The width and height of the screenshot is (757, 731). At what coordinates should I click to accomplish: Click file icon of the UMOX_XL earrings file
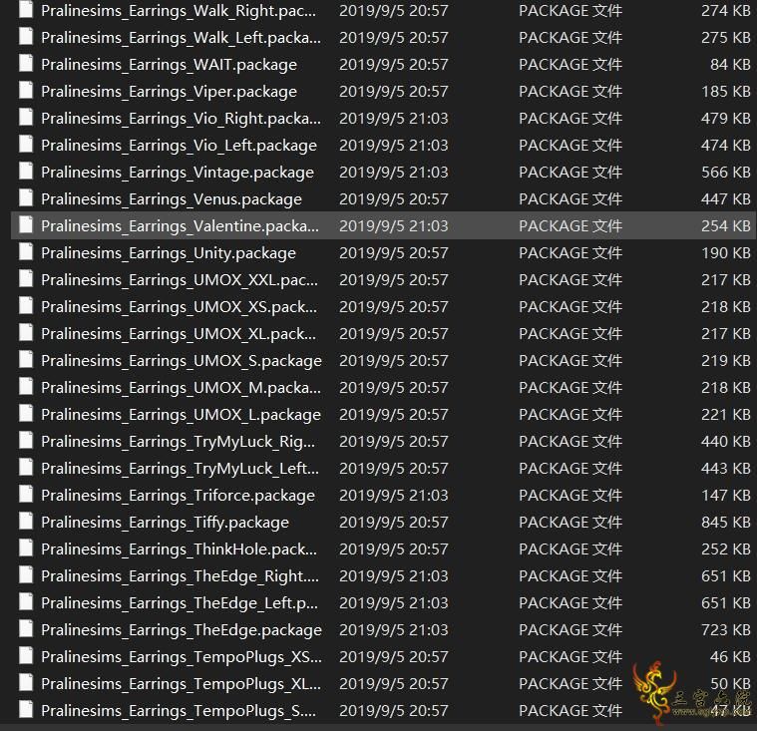click(26, 333)
